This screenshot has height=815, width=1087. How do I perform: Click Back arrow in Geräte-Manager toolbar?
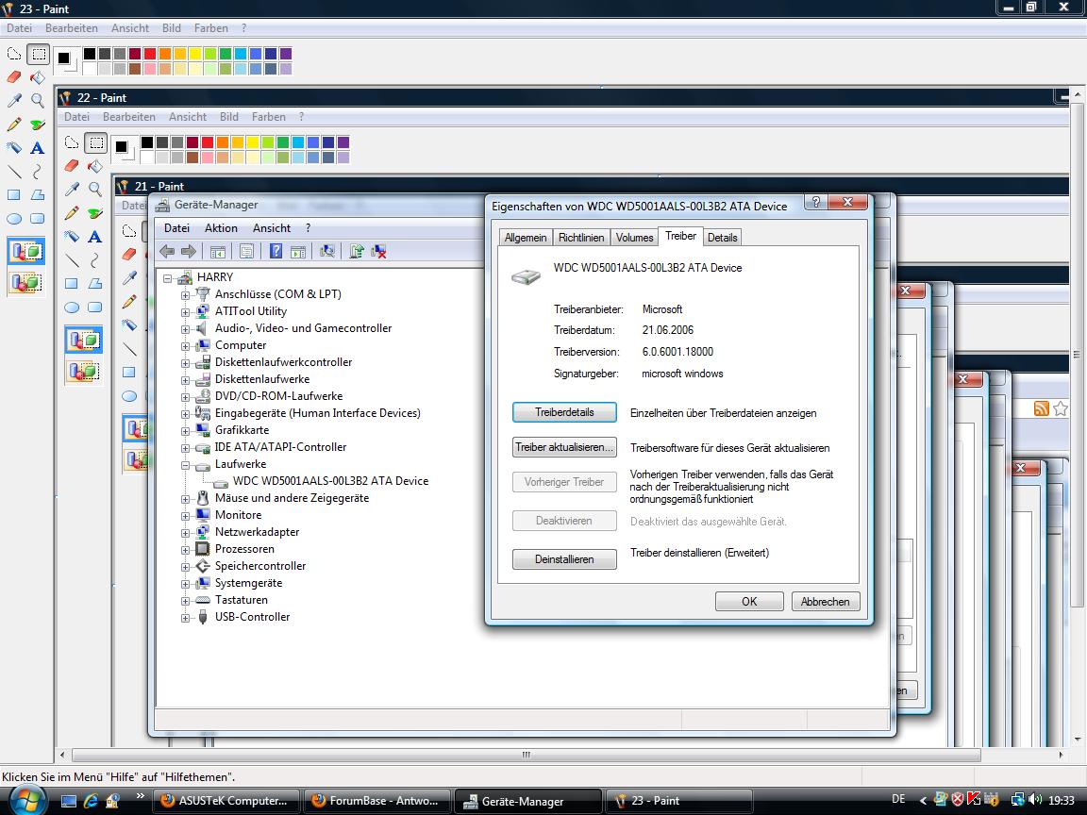167,251
